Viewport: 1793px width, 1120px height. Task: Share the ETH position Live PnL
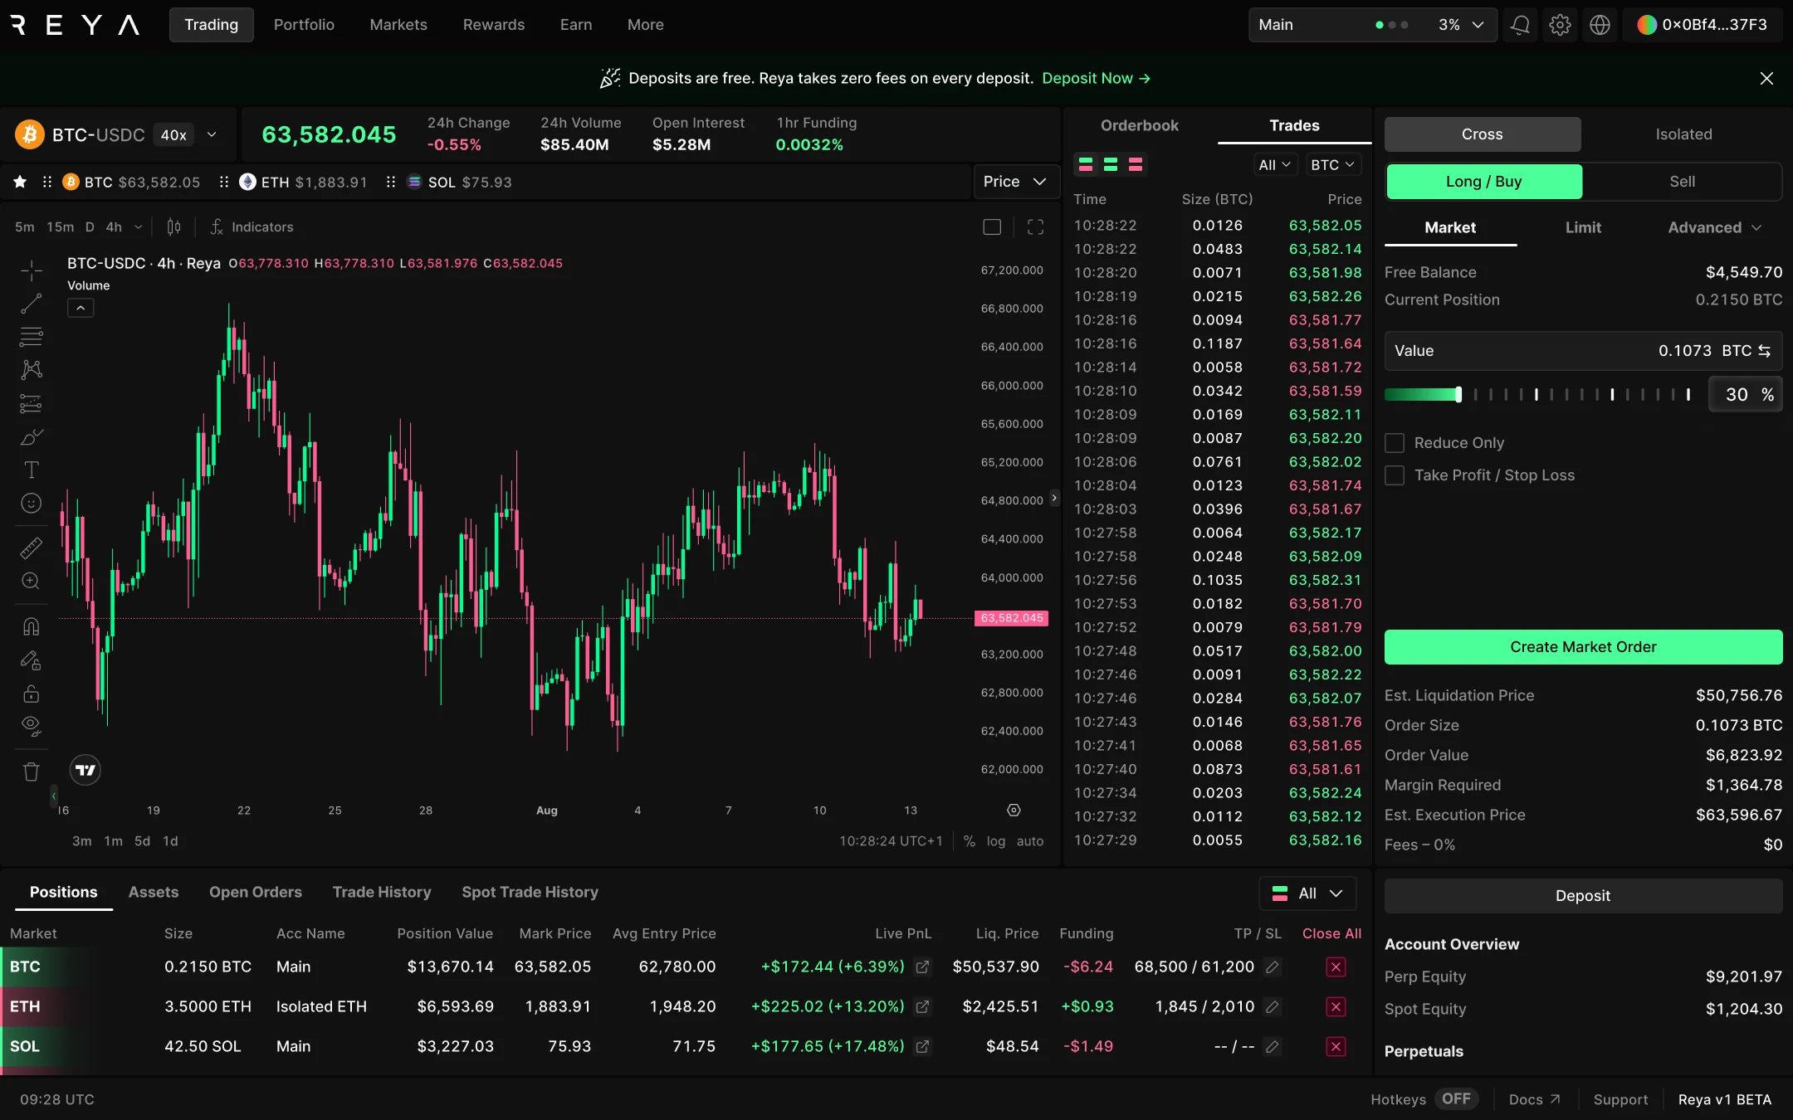pyautogui.click(x=922, y=1006)
